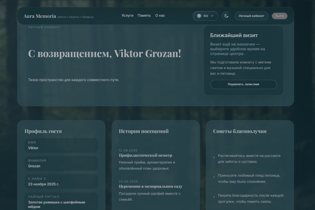Open the Профилактический осмотр visit entry

(x=145, y=155)
